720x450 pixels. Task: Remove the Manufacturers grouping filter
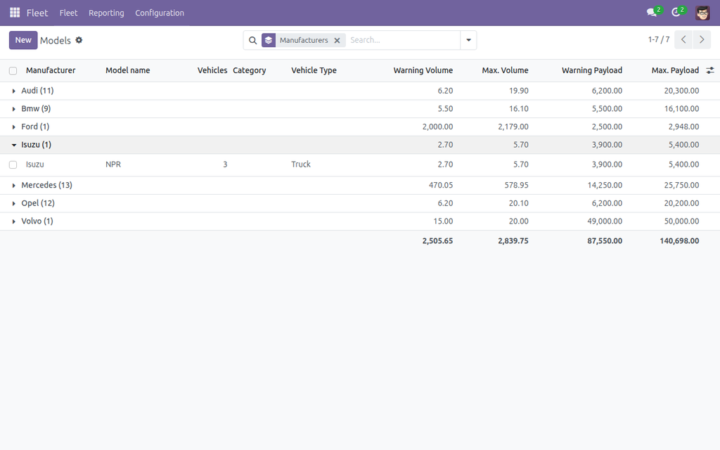tap(337, 40)
